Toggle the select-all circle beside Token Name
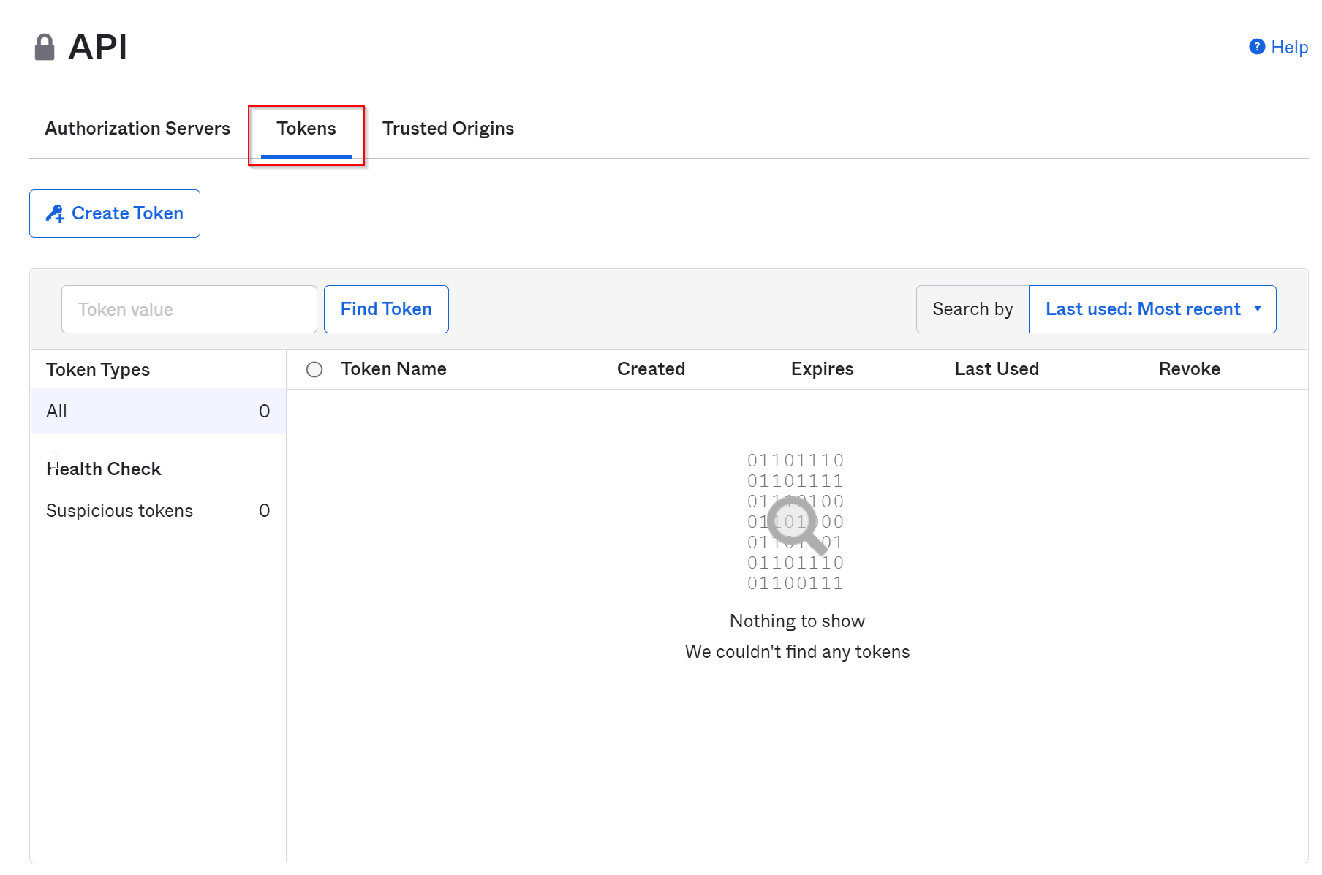Image resolution: width=1322 pixels, height=875 pixels. [314, 370]
